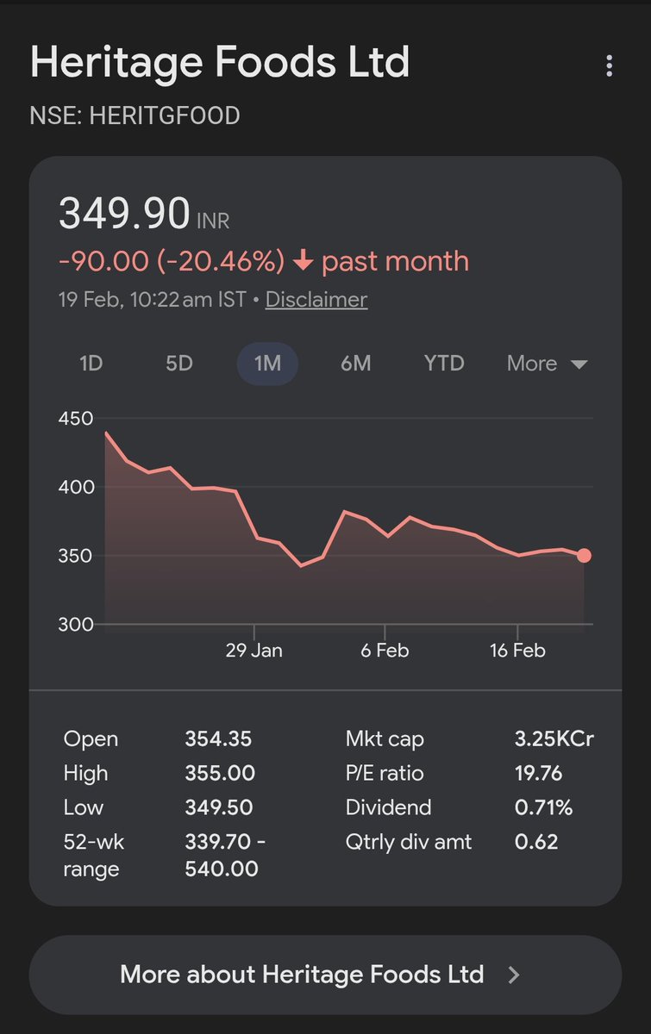
Task: Click the Mkt cap label
Action: [385, 739]
